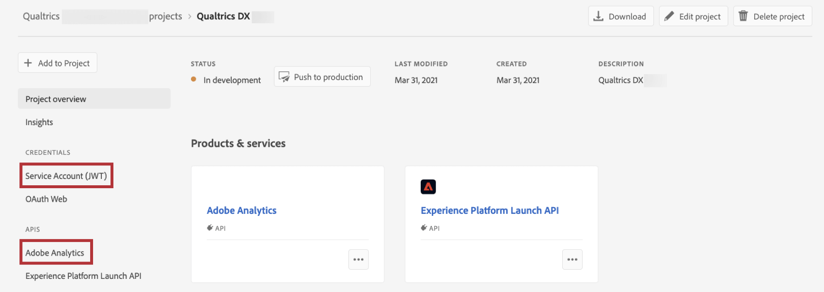Click the plug API icon on Adobe Analytics card
The width and height of the screenshot is (824, 292).
click(210, 227)
